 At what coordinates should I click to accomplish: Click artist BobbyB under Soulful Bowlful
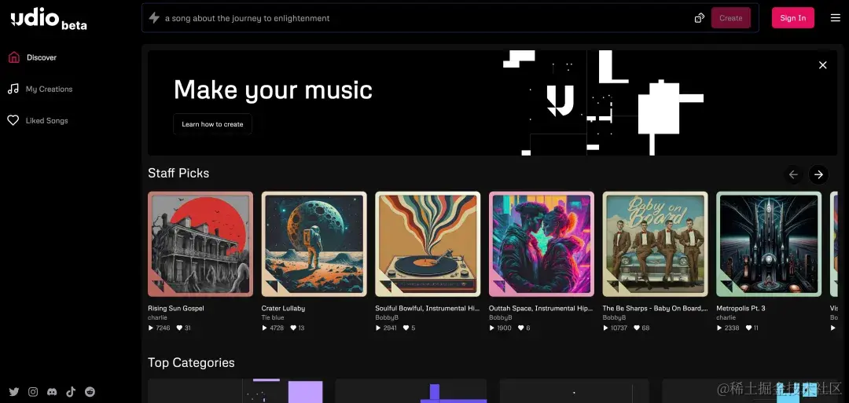387,317
